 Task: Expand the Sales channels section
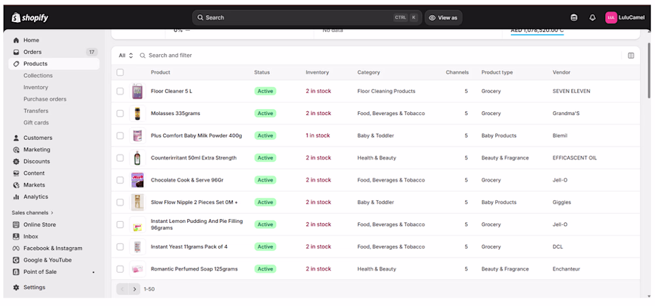coord(33,212)
